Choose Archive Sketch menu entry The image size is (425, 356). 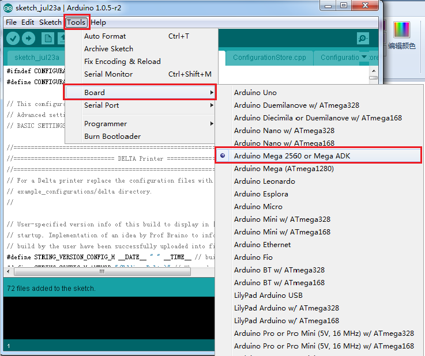(141, 49)
